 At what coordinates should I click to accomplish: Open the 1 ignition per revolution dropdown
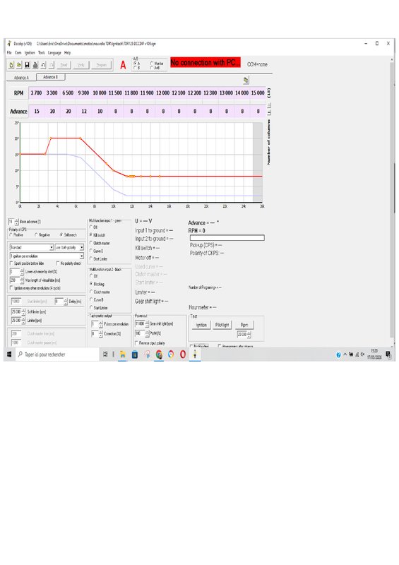47,256
